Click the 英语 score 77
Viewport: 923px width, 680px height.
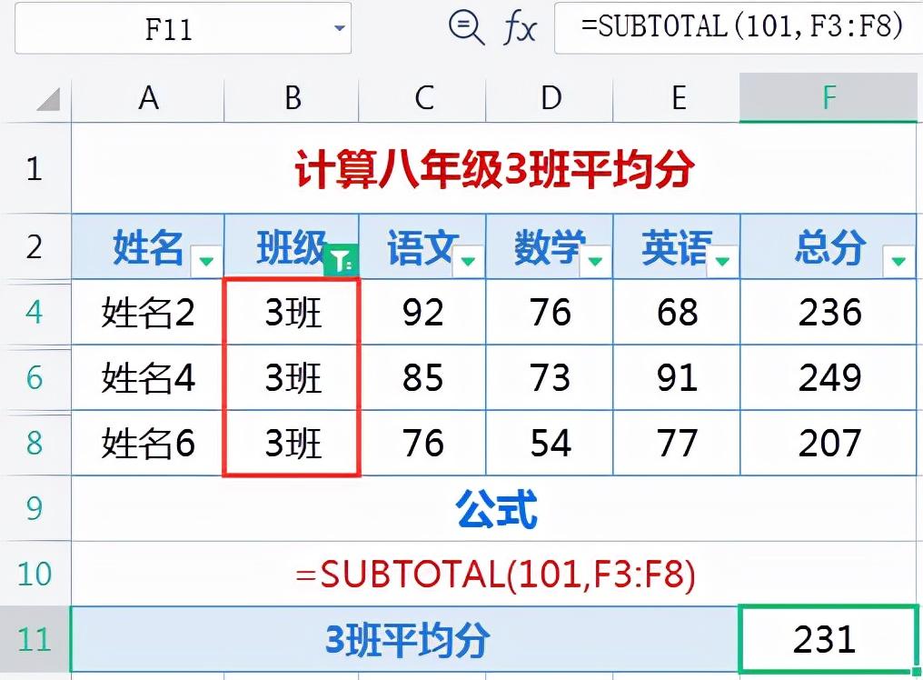[677, 443]
